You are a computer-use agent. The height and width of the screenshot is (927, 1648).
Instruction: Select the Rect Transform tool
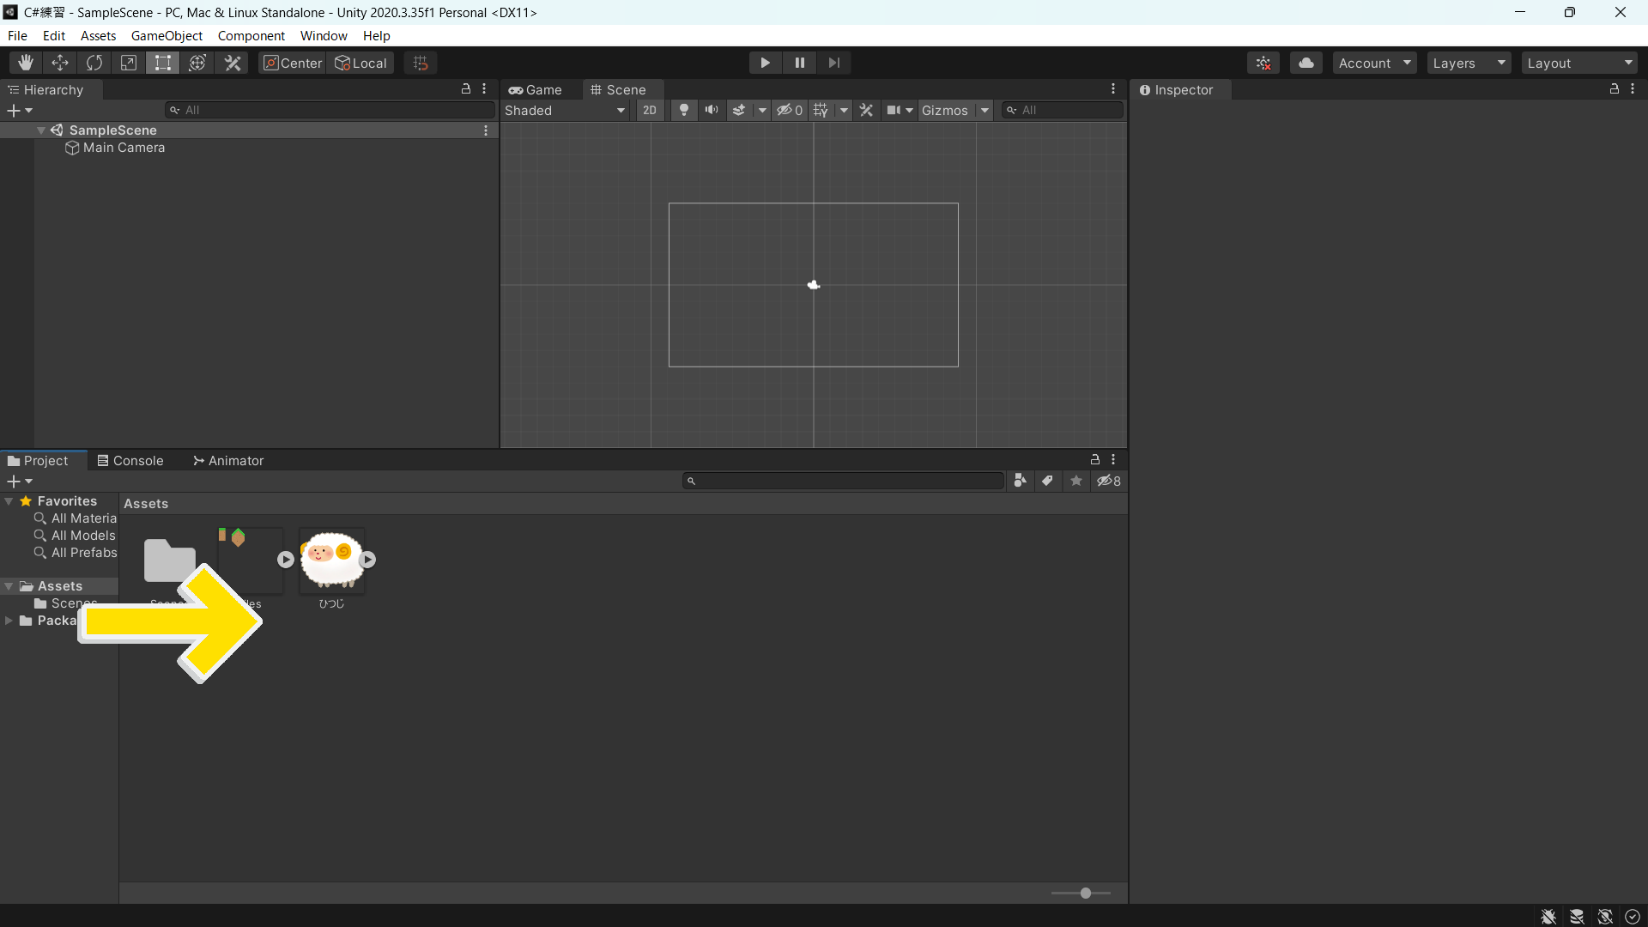click(162, 63)
